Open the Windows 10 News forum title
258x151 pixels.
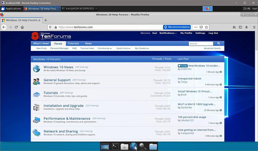pos(58,67)
